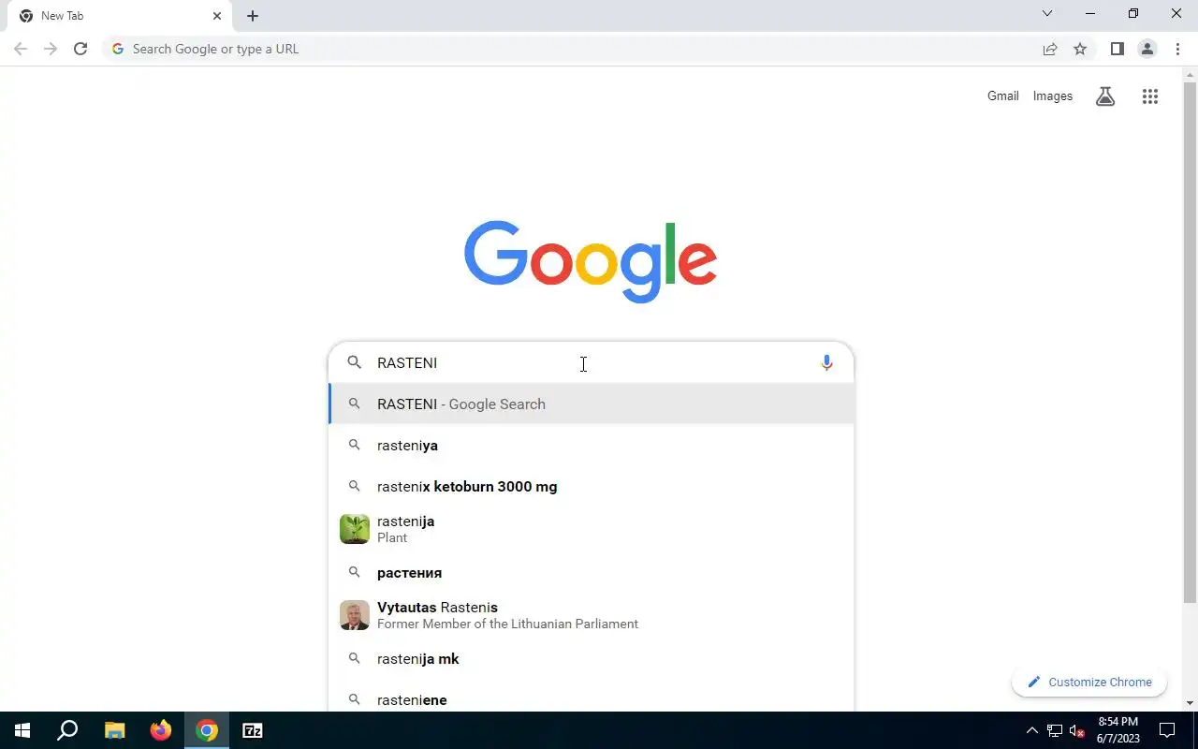
Task: Open the network tray icon
Action: [1055, 730]
